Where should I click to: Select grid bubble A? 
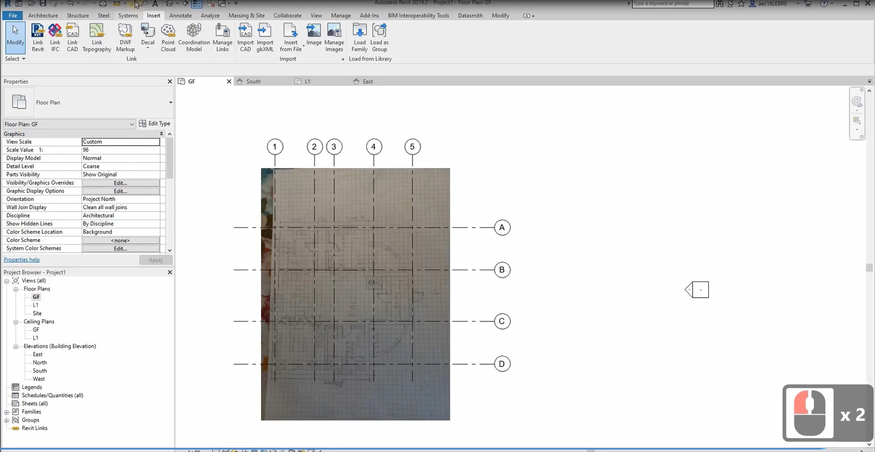tap(502, 227)
